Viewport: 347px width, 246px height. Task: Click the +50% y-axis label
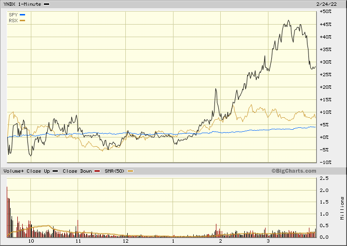pos(325,12)
